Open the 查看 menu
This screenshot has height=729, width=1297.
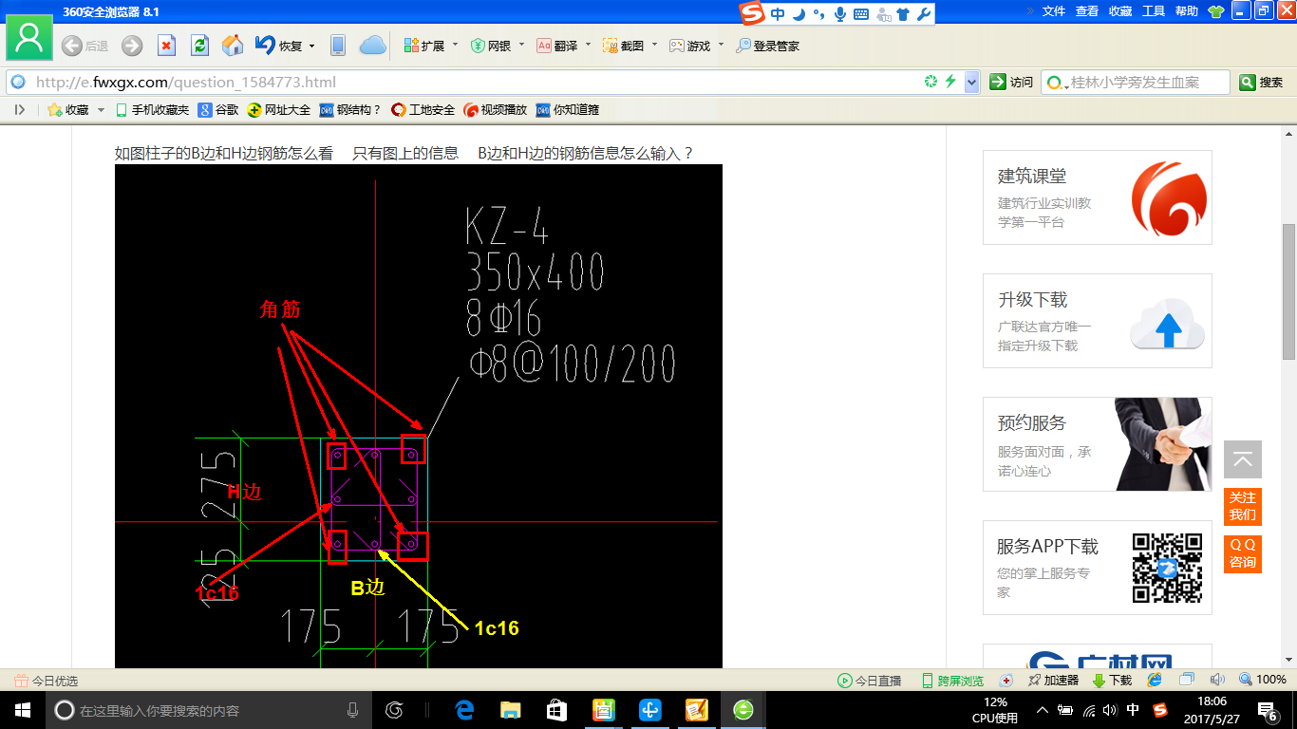click(1087, 11)
